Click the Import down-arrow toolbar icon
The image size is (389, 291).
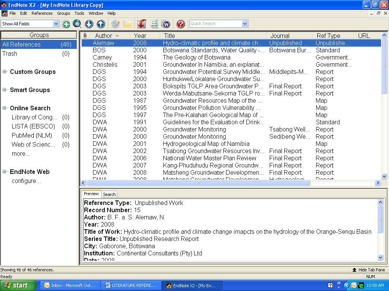[89, 24]
